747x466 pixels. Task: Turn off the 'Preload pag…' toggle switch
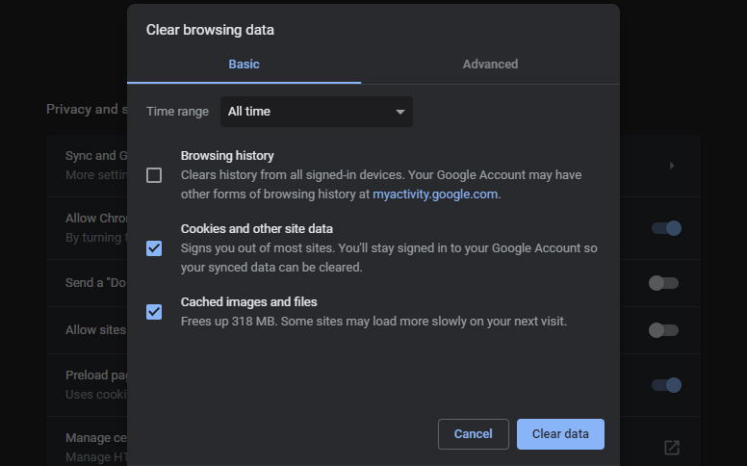(x=665, y=385)
